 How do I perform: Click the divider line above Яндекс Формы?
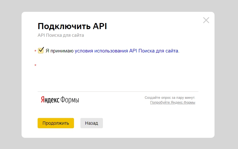118,92
